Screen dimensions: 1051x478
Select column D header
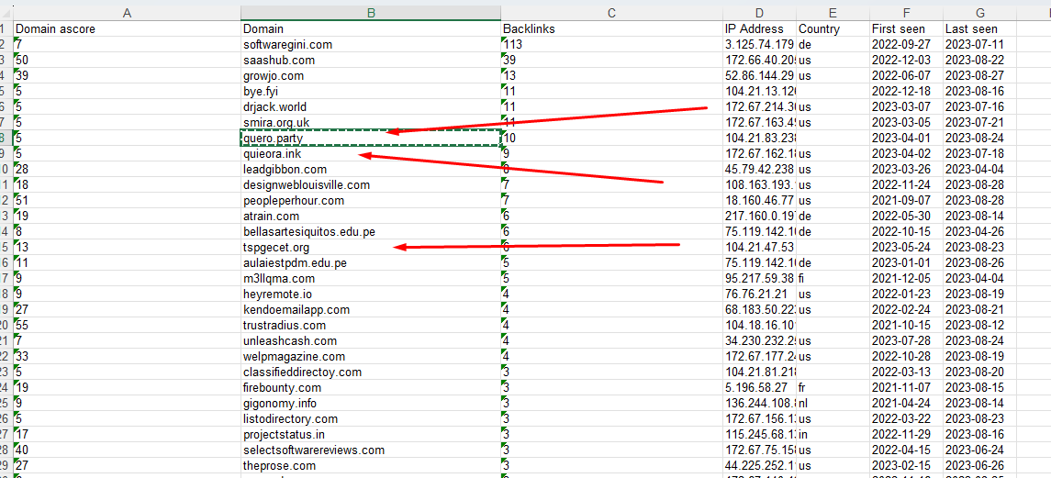759,14
